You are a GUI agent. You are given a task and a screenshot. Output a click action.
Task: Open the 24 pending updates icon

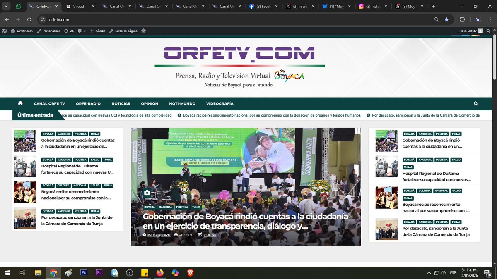69,31
